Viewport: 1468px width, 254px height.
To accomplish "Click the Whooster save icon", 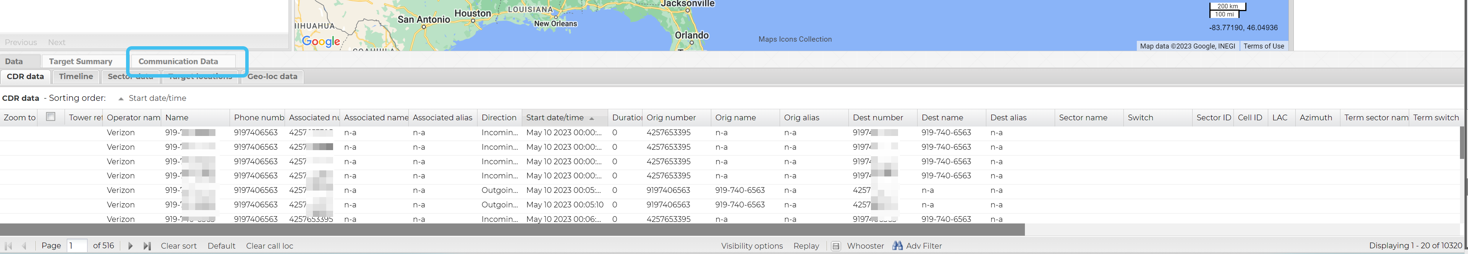I will [x=835, y=246].
